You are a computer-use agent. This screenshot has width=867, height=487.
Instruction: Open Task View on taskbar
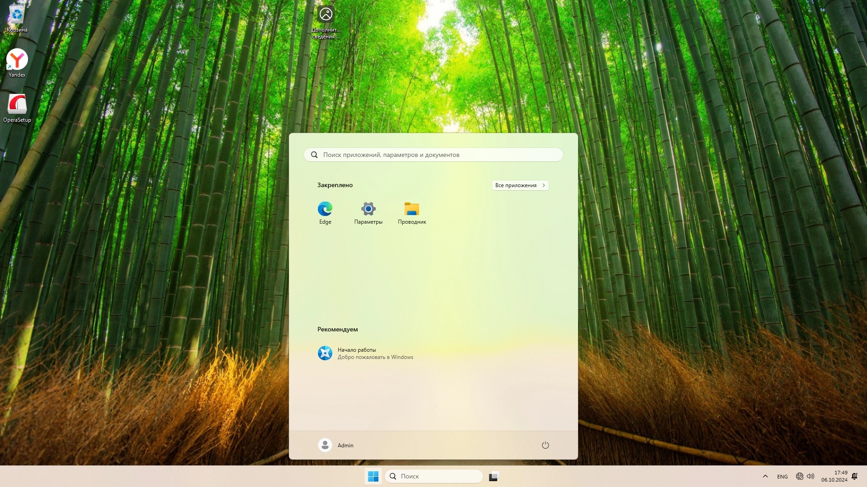click(494, 476)
